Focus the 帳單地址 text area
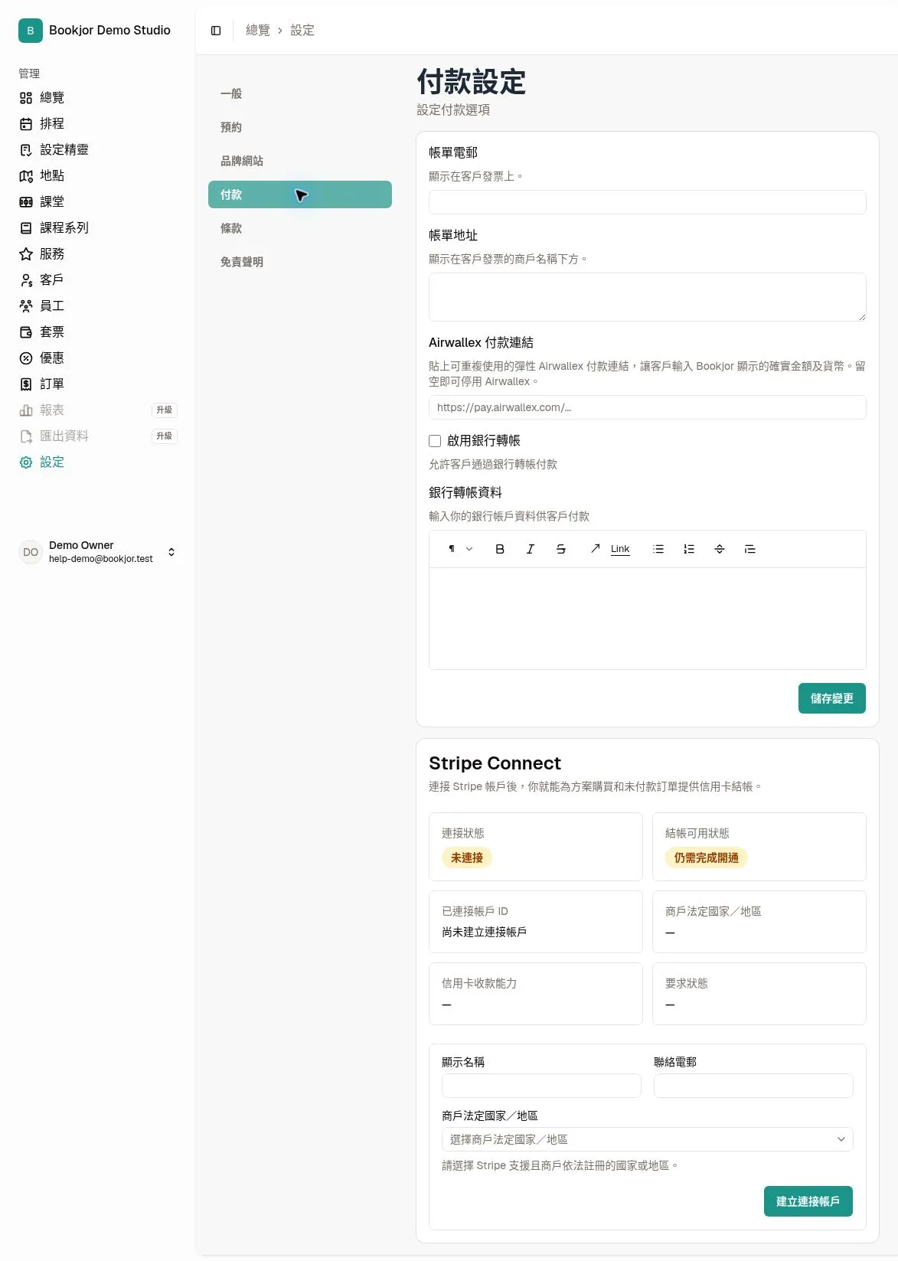 pos(648,297)
